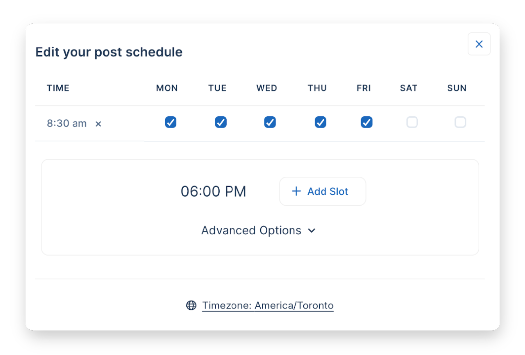Uncheck Friday for 8:30 am slot
The image size is (525, 355).
point(366,122)
